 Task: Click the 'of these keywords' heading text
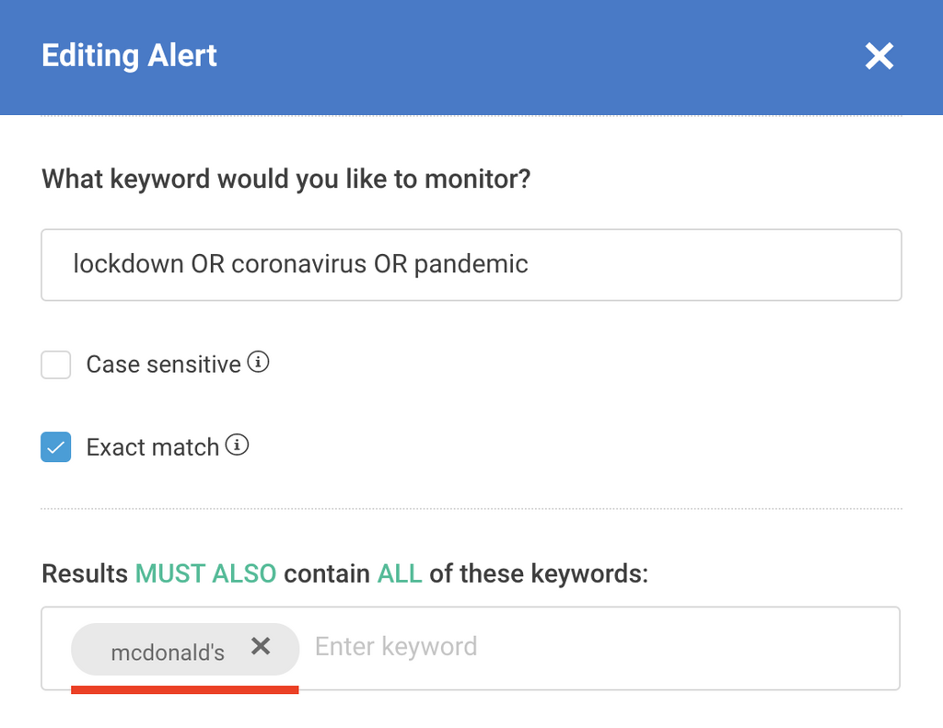(x=539, y=574)
